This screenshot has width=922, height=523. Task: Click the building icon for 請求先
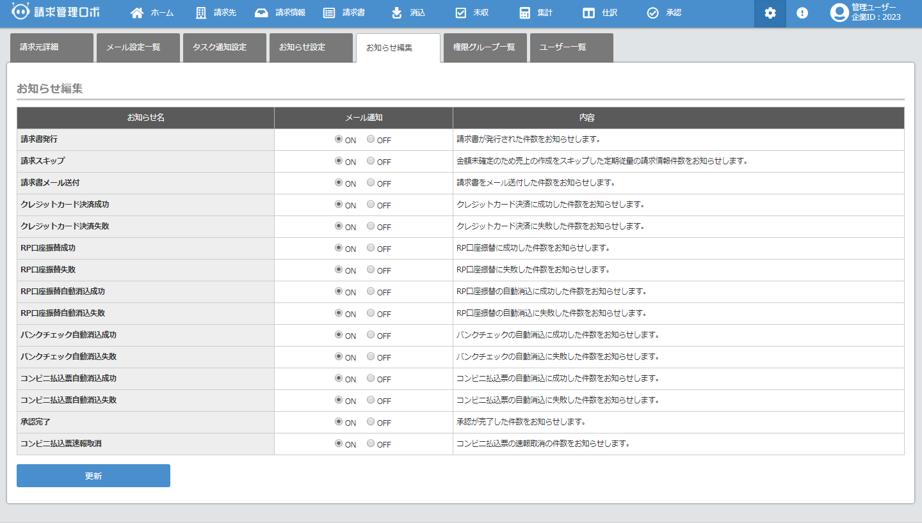coord(201,13)
